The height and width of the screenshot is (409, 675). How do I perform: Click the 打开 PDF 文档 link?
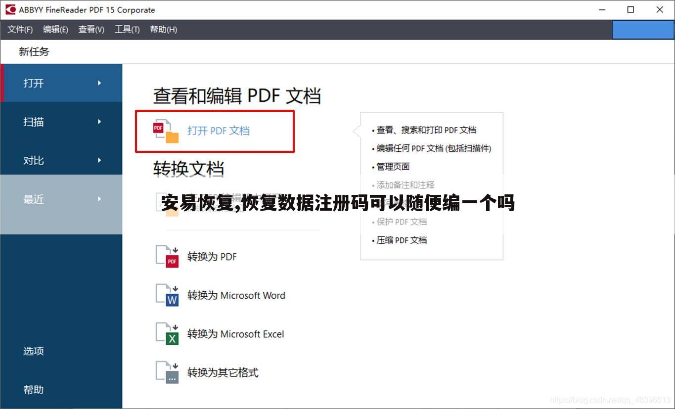[218, 131]
